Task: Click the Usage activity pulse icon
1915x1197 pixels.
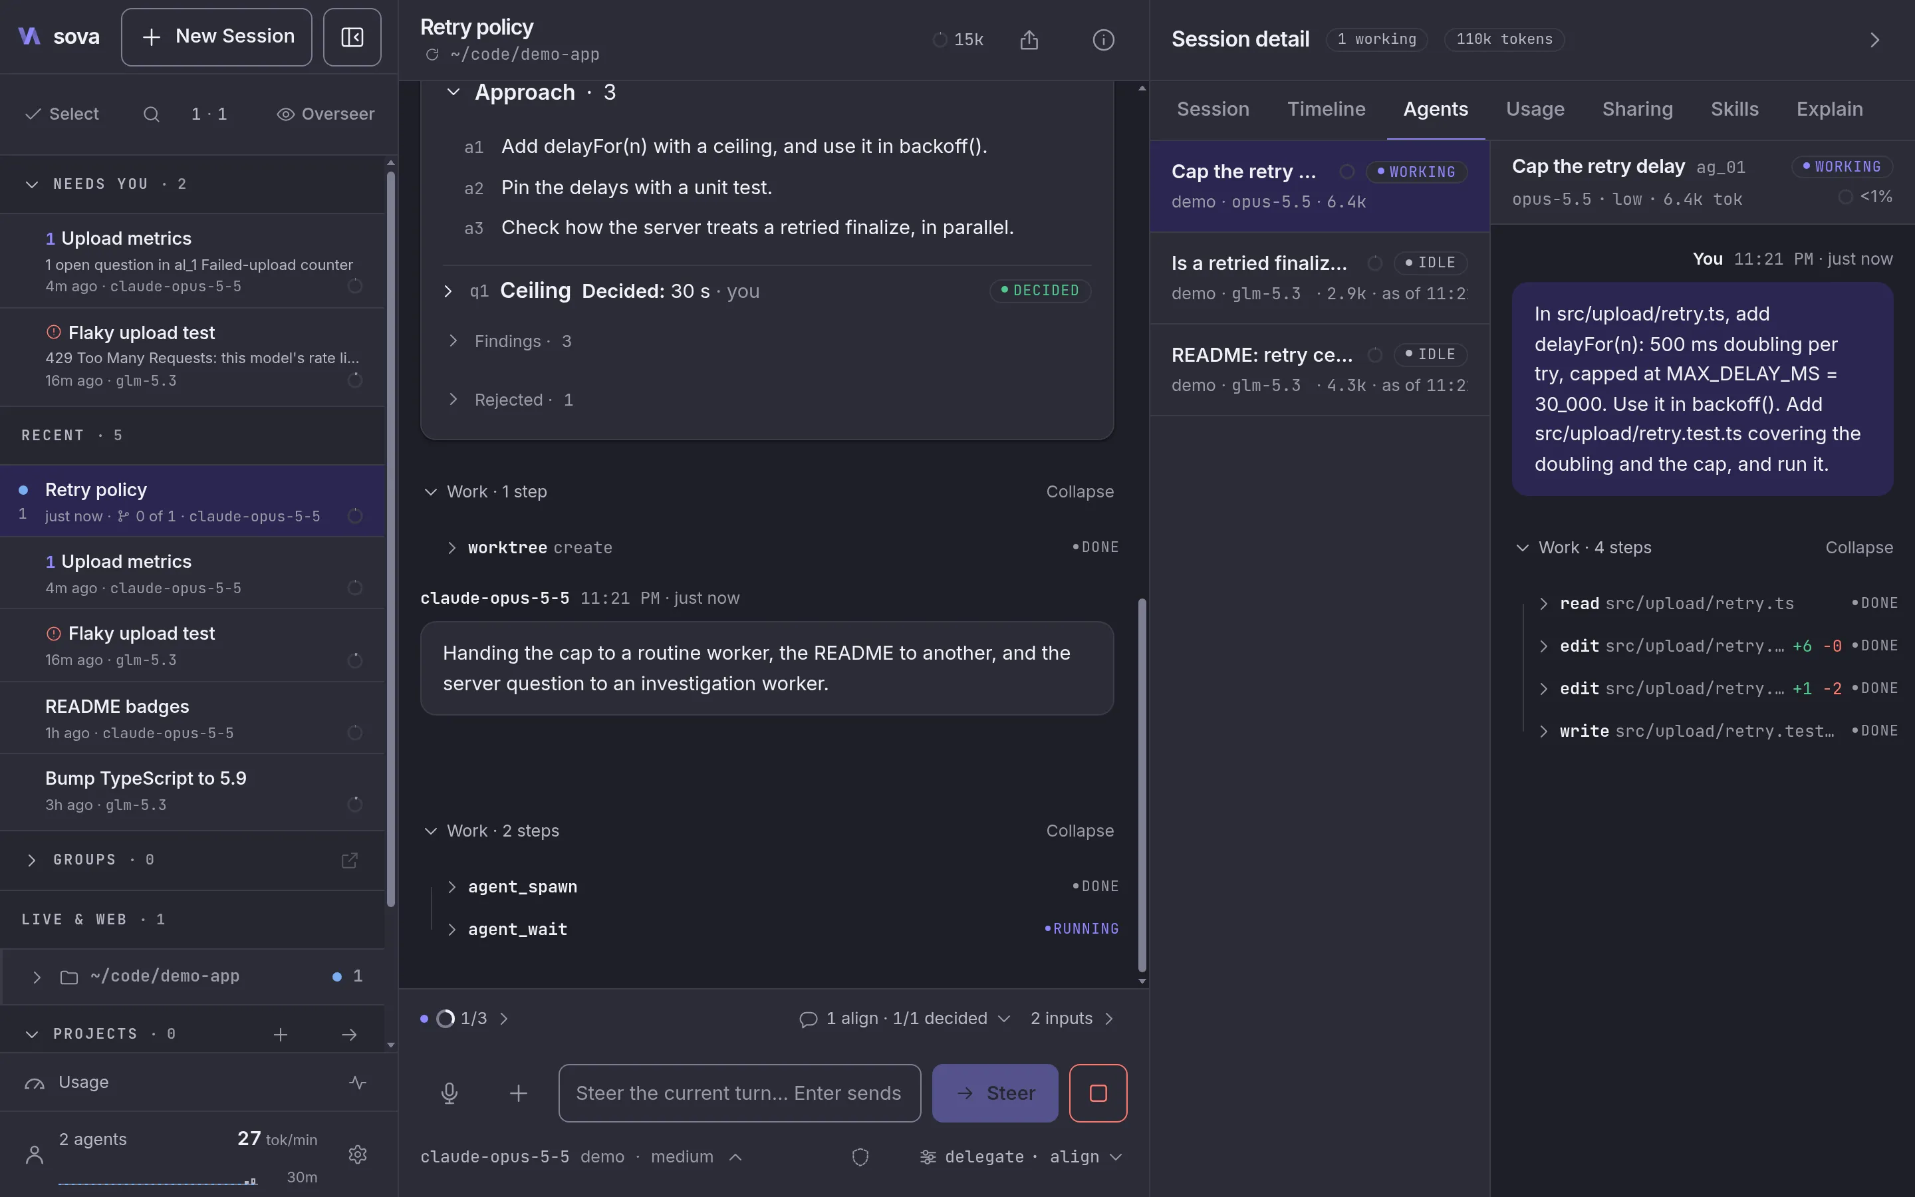Action: 358,1082
